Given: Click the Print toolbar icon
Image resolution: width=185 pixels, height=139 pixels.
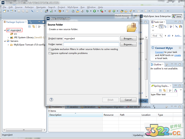Looking at the screenshot, I should click(27, 11).
